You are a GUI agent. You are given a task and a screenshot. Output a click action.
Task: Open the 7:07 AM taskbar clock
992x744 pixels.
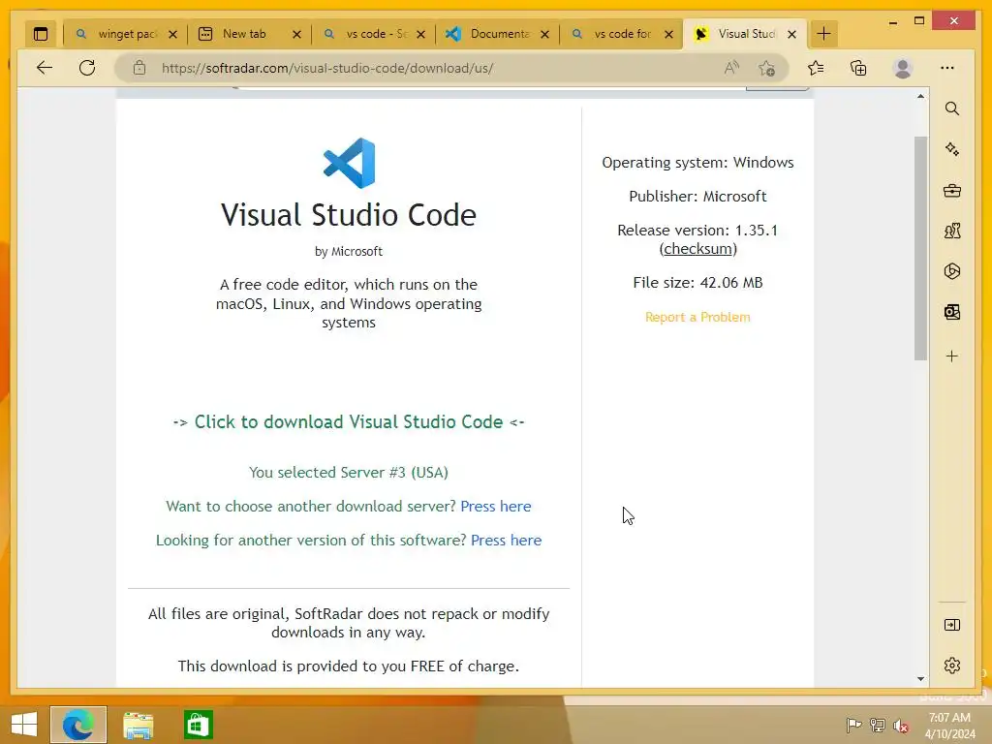click(949, 726)
